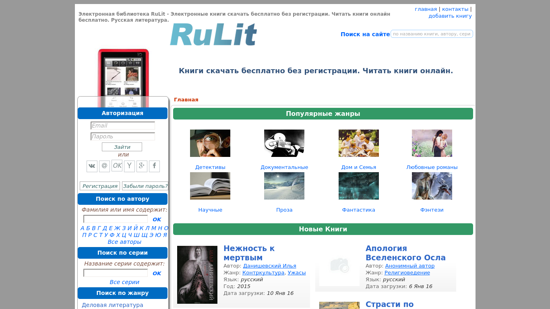550x309 pixels.
Task: Click the upload date 10 Янв 16
Action: click(280, 293)
